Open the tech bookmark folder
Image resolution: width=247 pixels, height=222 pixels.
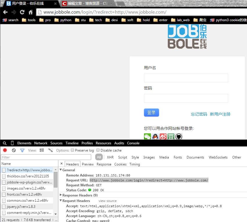point(95,20)
